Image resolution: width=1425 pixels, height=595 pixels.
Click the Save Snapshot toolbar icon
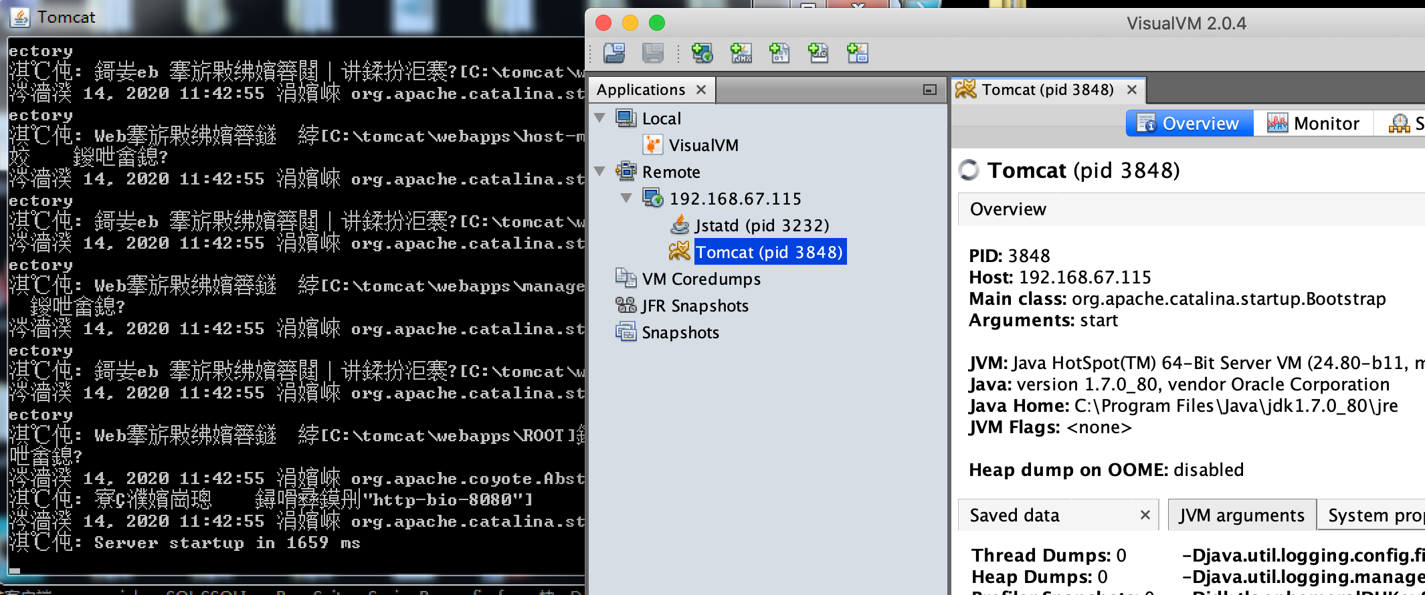click(653, 53)
